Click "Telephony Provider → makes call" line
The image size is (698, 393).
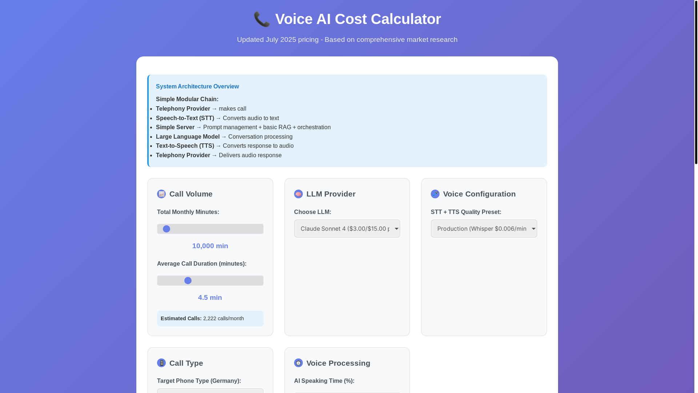click(201, 109)
